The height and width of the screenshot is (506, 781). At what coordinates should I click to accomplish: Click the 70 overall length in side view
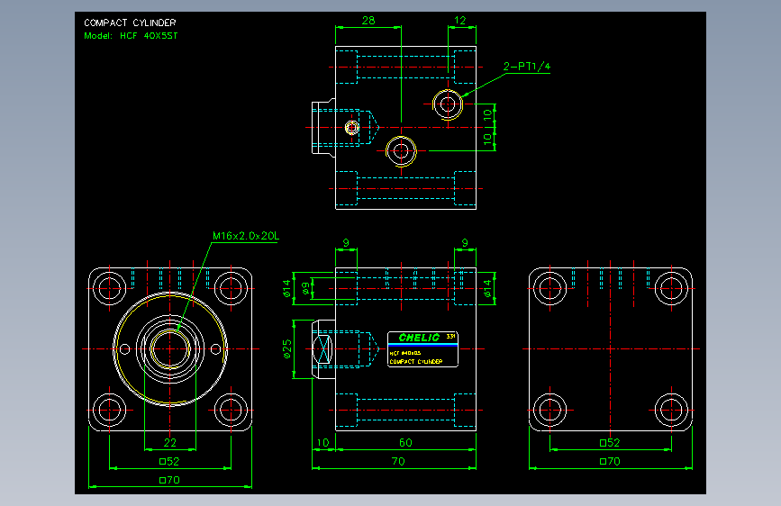[398, 462]
